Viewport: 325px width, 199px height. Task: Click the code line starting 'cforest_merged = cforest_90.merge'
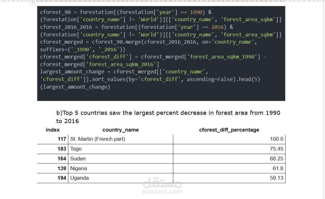point(149,42)
